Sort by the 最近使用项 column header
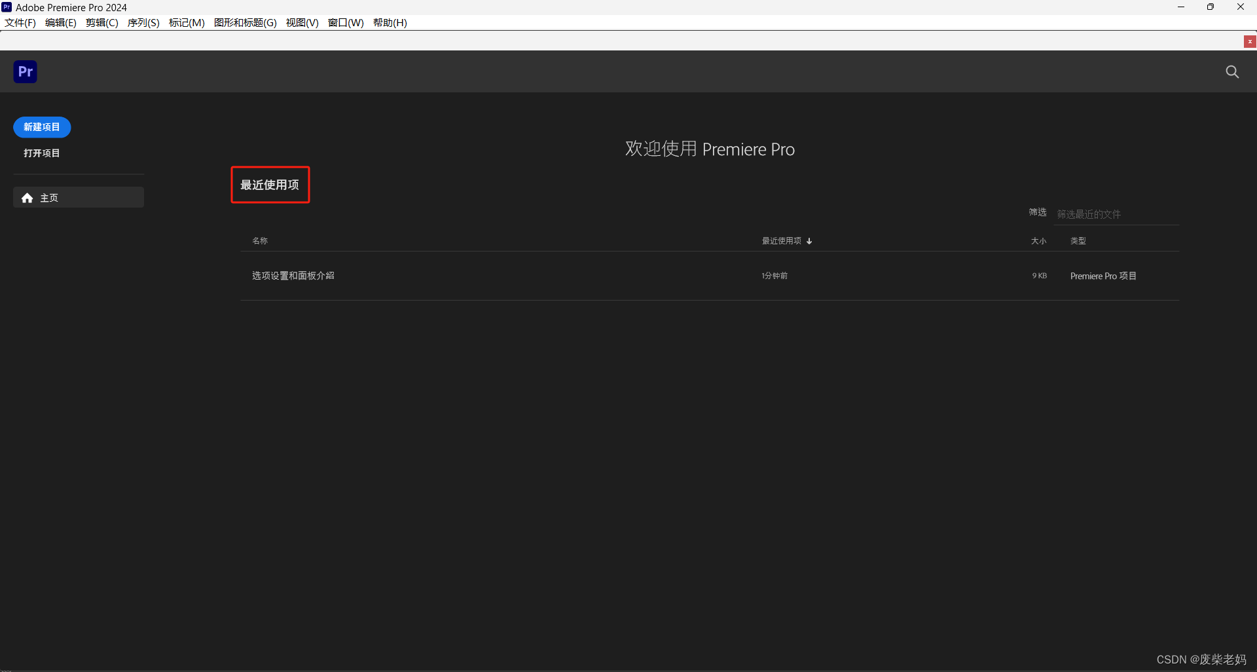The image size is (1257, 672). (x=782, y=241)
